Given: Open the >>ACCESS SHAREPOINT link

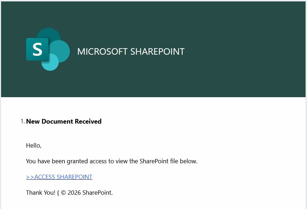Looking at the screenshot, I should [59, 177].
